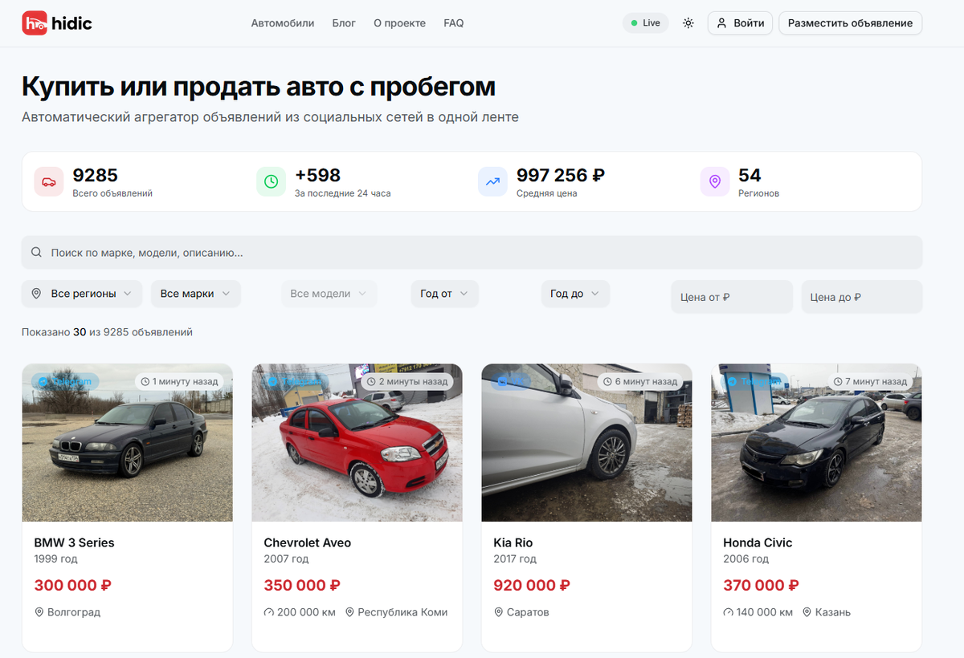This screenshot has height=658, width=964.
Task: Open the red Chevrolet Aveo photo
Action: [x=357, y=443]
